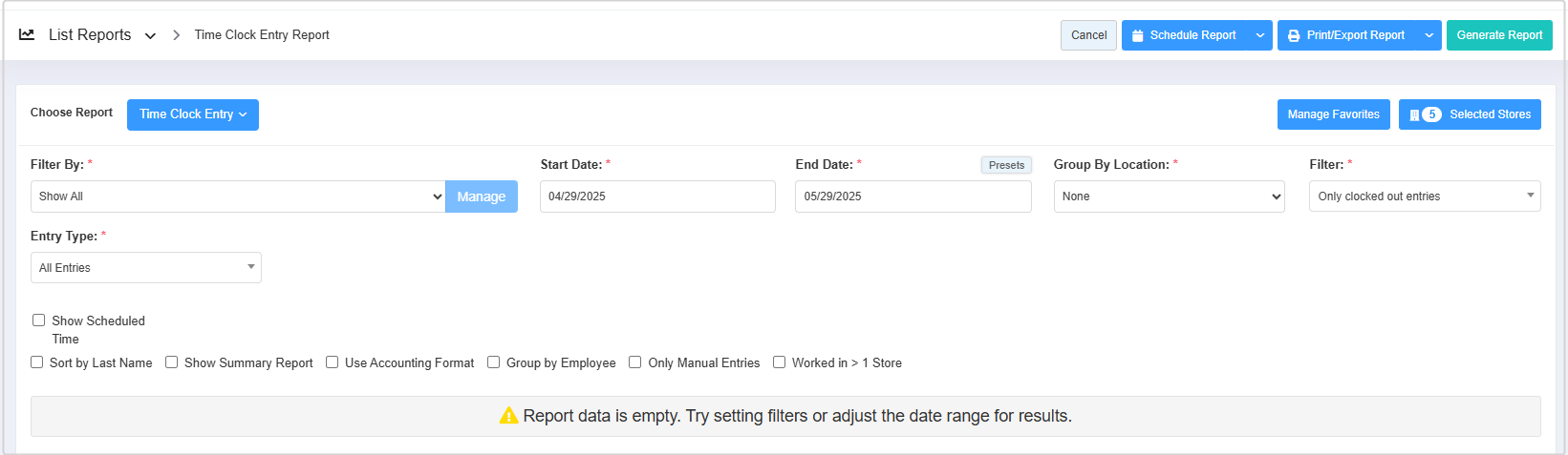Screen dimensions: 1568x455
Task: Click the printer icon on Print/Export Report
Action: (x=1294, y=35)
